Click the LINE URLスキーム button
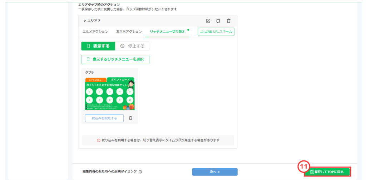This screenshot has height=180, width=366. pos(216,32)
